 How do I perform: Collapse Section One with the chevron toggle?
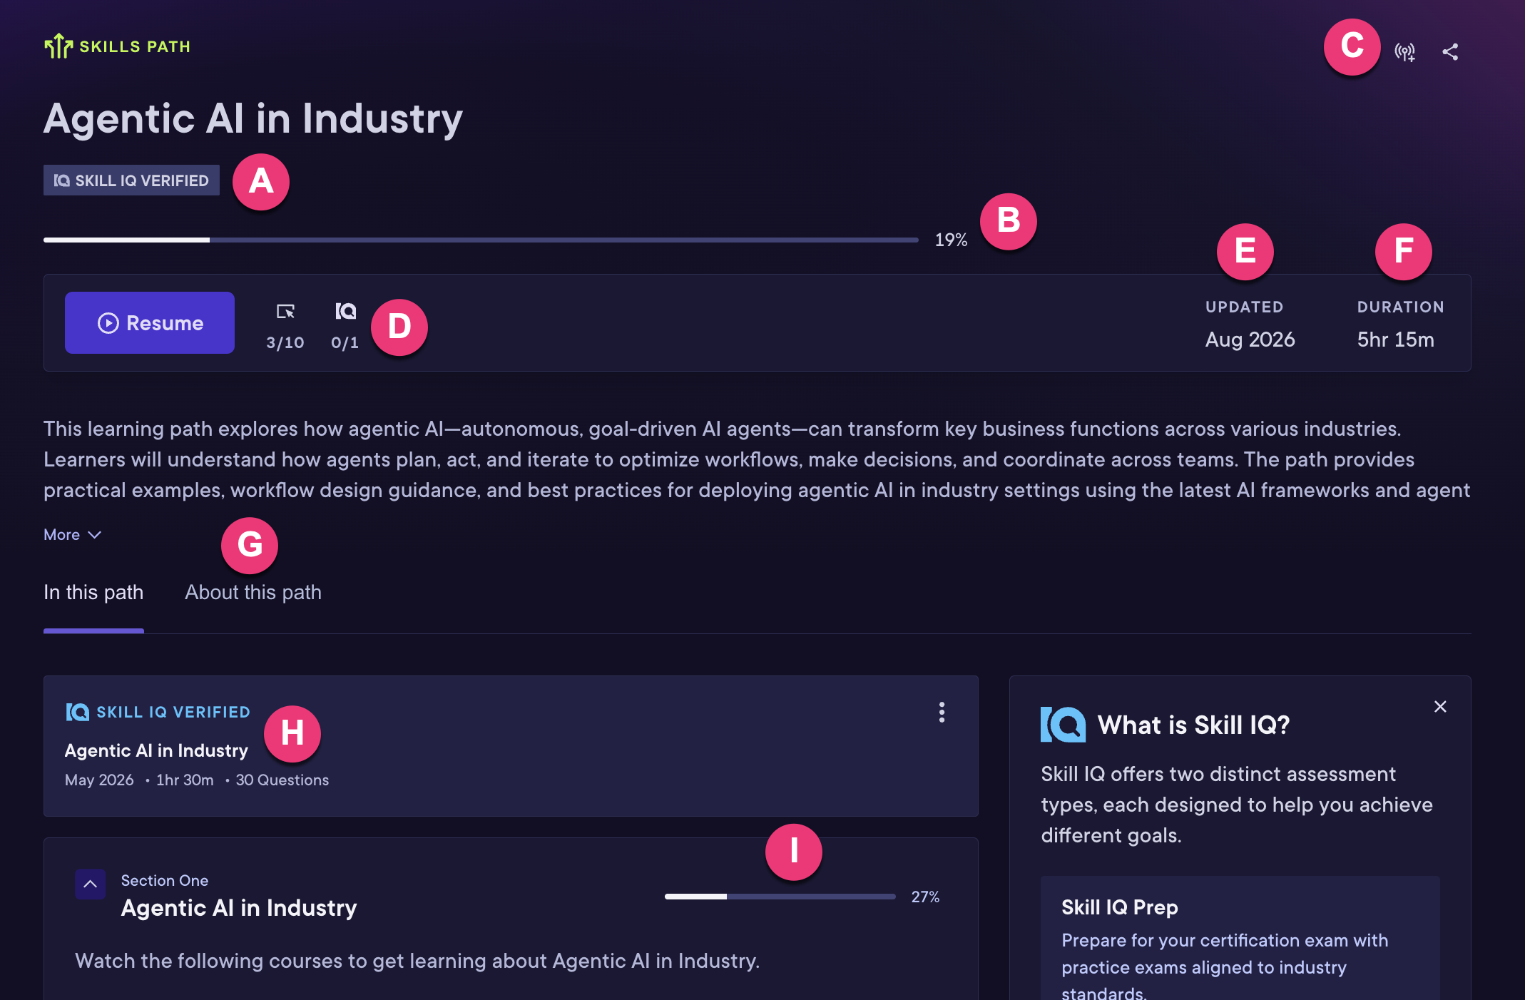point(91,884)
